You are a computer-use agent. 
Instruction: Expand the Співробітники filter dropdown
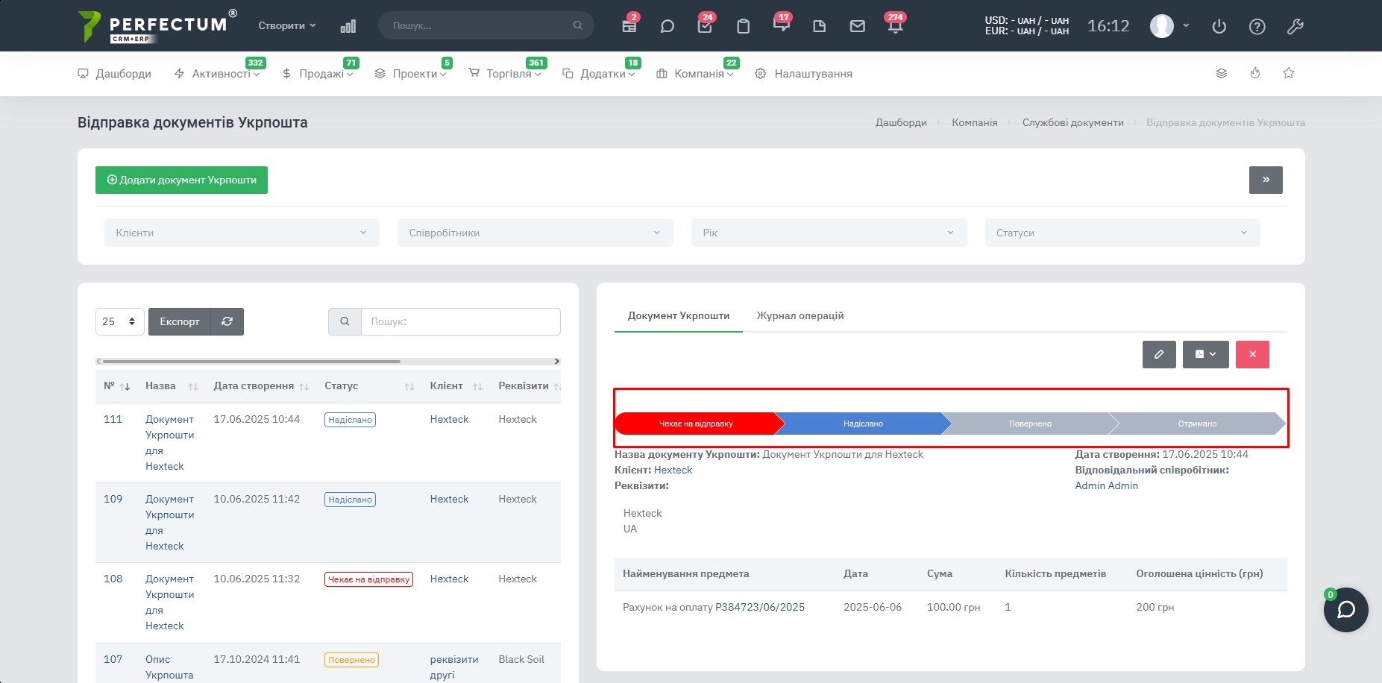(535, 233)
